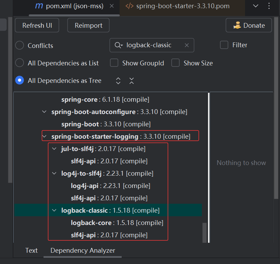Click the magnifier icon in the search field

coord(118,45)
